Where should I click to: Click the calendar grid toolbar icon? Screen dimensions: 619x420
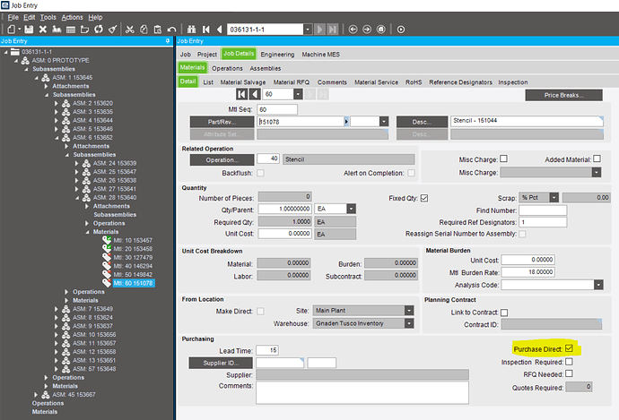[71, 30]
